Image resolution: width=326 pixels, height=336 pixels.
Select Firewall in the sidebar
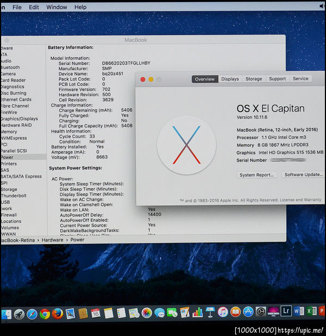(x=9, y=215)
